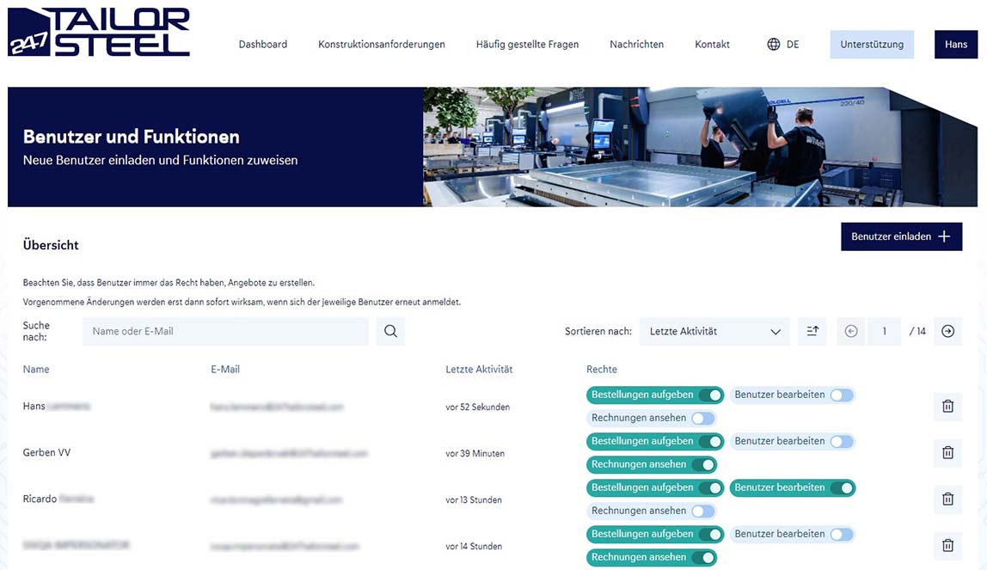The image size is (987, 570).
Task: Open the DE language selector
Action: (792, 45)
